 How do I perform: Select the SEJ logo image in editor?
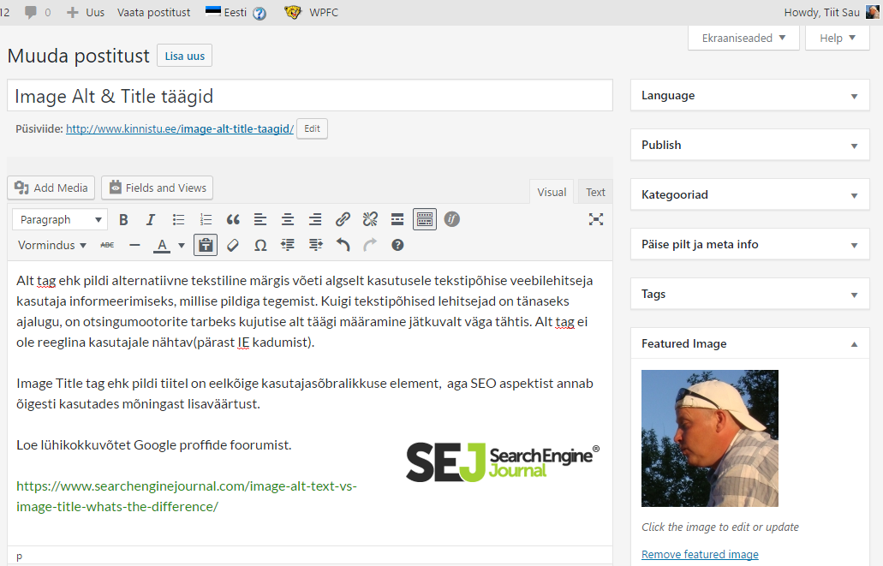click(503, 462)
